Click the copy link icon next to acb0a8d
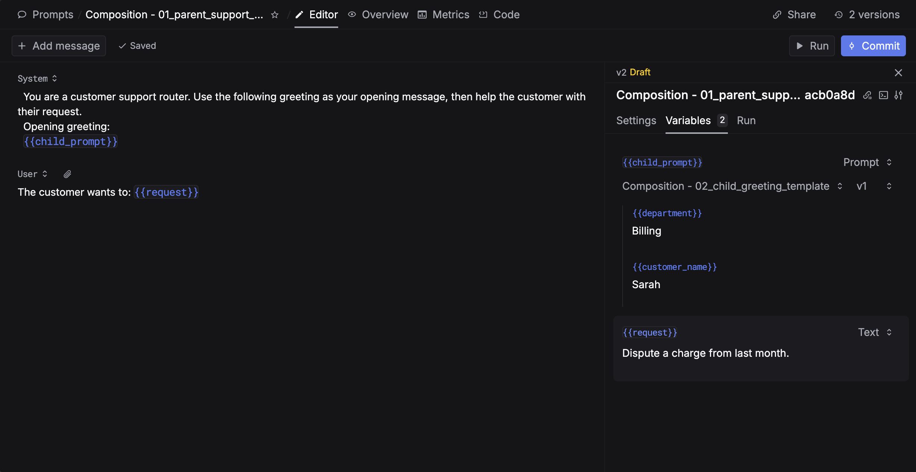 coord(867,95)
